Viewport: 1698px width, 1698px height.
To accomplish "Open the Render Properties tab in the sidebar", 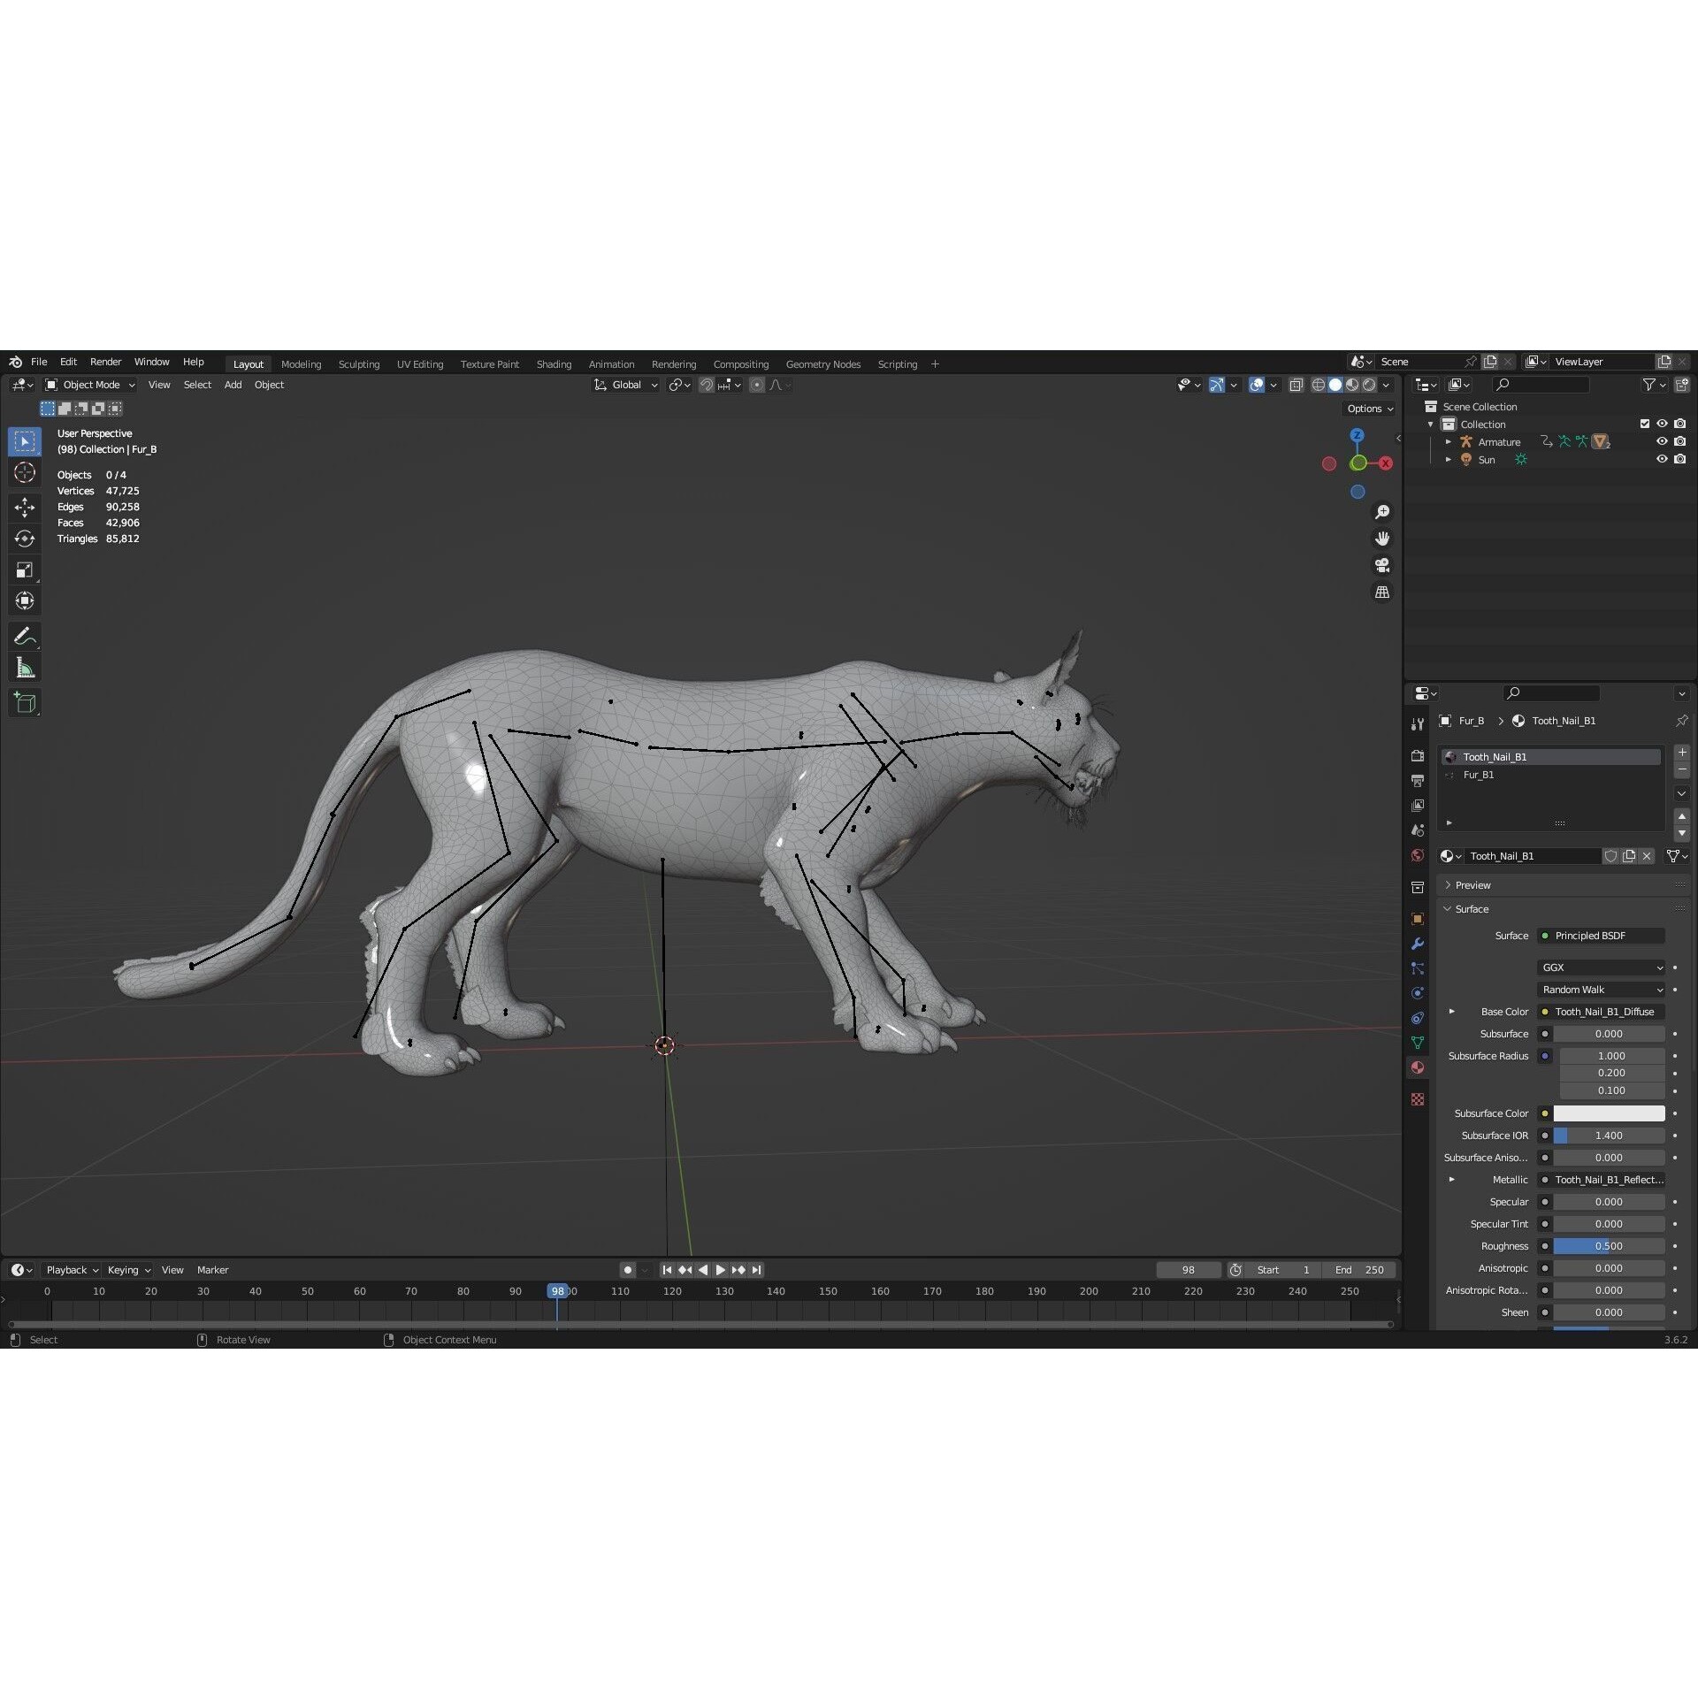I will coord(1418,755).
